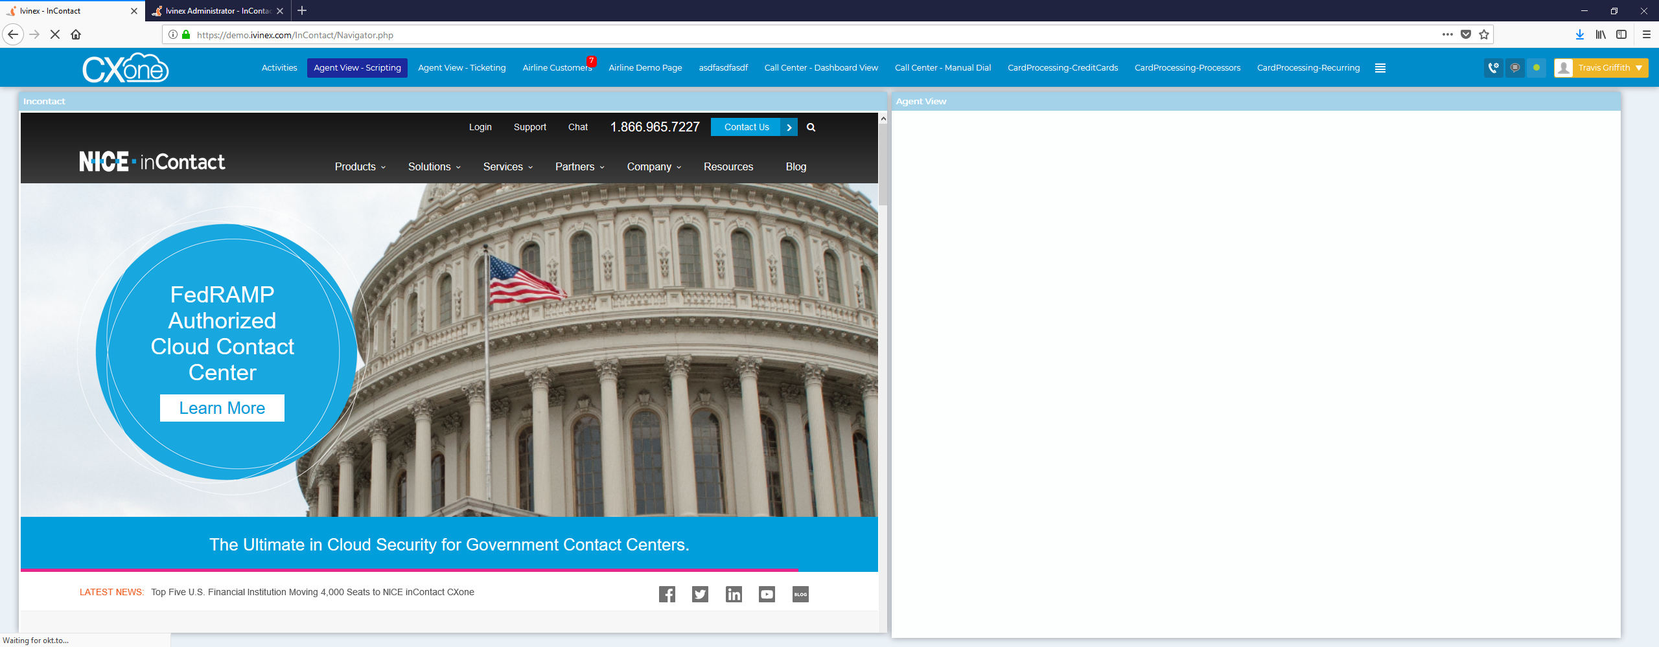This screenshot has width=1659, height=647.
Task: Expand the Products dropdown
Action: pyautogui.click(x=360, y=166)
